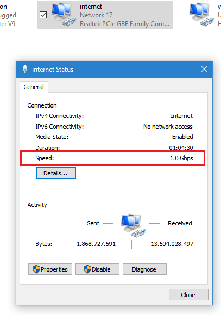Click 'Realtek PCIe GBE Family Cont...' text
This screenshot has width=221, height=315.
click(124, 24)
